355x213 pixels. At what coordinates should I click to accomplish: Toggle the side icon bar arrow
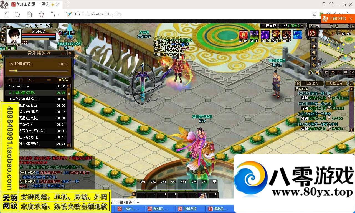(310, 73)
